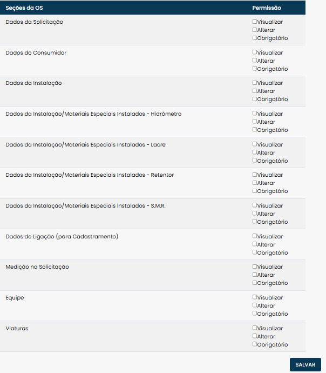The height and width of the screenshot is (373, 326).
Task: Click the SALVAR button
Action: coord(305,365)
